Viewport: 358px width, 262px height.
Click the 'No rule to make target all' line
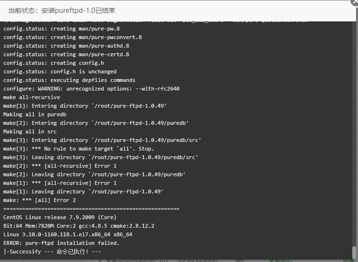(79, 149)
